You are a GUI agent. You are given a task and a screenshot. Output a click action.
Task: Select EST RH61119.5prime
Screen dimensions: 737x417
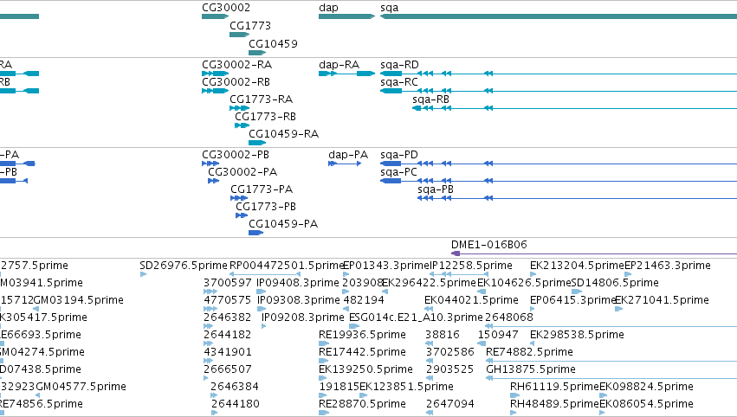click(514, 396)
